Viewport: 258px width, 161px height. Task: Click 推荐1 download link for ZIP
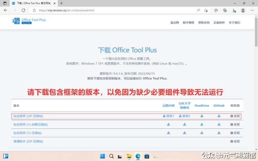169,116
